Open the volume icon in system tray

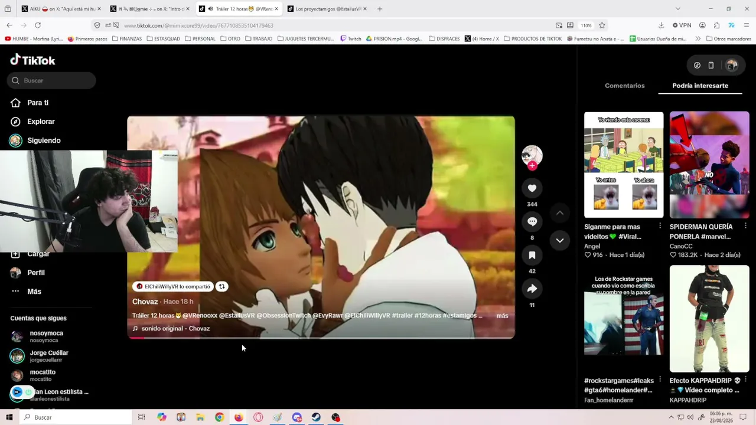[690, 417]
